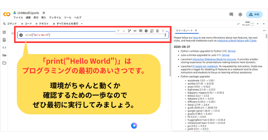The width and height of the screenshot is (268, 140).
Task: Close the リリースノート tab
Action: [x=196, y=30]
